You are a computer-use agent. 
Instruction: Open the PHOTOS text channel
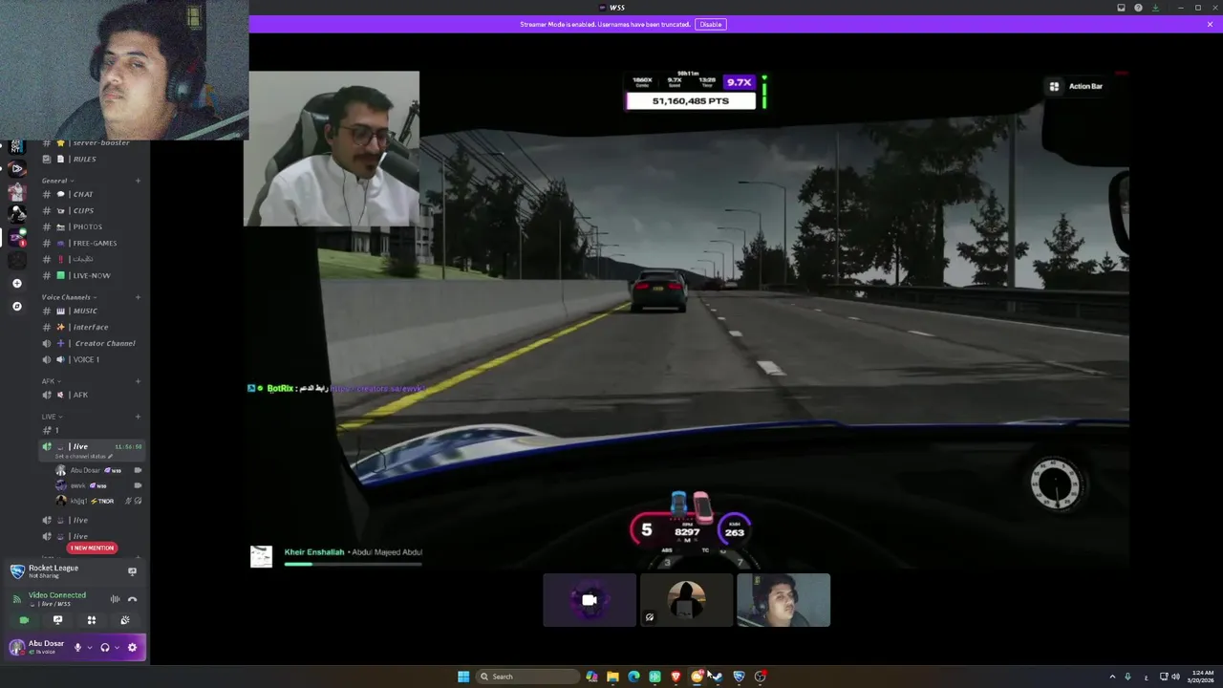91,226
